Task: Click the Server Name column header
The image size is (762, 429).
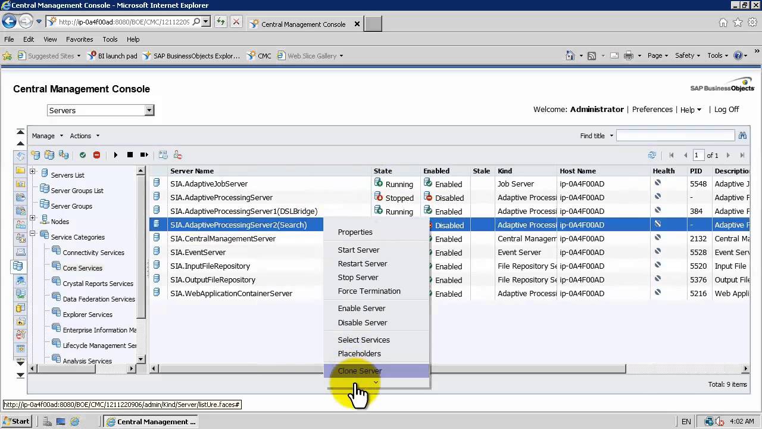Action: click(x=192, y=171)
